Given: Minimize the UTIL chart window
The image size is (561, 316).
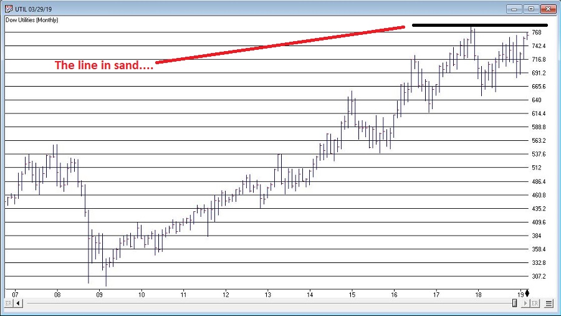Looking at the screenshot, I should tap(514, 9).
